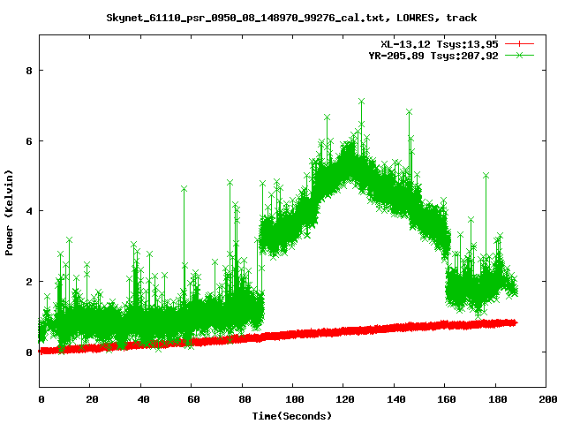Click the y-axis tick label 6
Viewport: 565px width, 424px height.
(x=29, y=141)
